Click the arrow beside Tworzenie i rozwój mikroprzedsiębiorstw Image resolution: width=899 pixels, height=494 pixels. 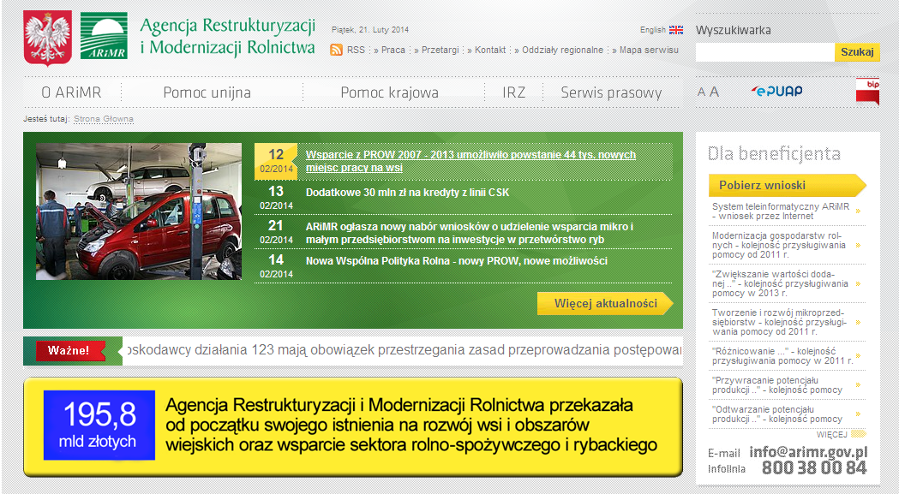859,322
